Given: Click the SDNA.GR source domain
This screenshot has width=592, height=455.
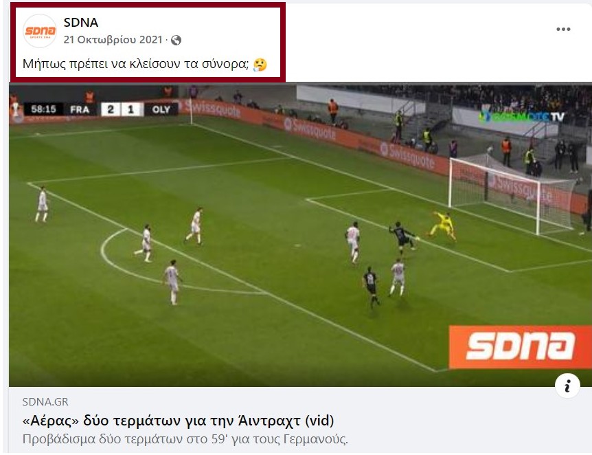Looking at the screenshot, I should (45, 401).
